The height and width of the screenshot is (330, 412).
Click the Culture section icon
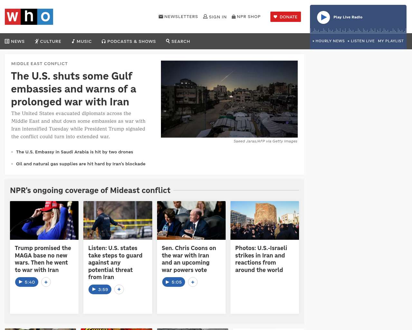pos(37,41)
